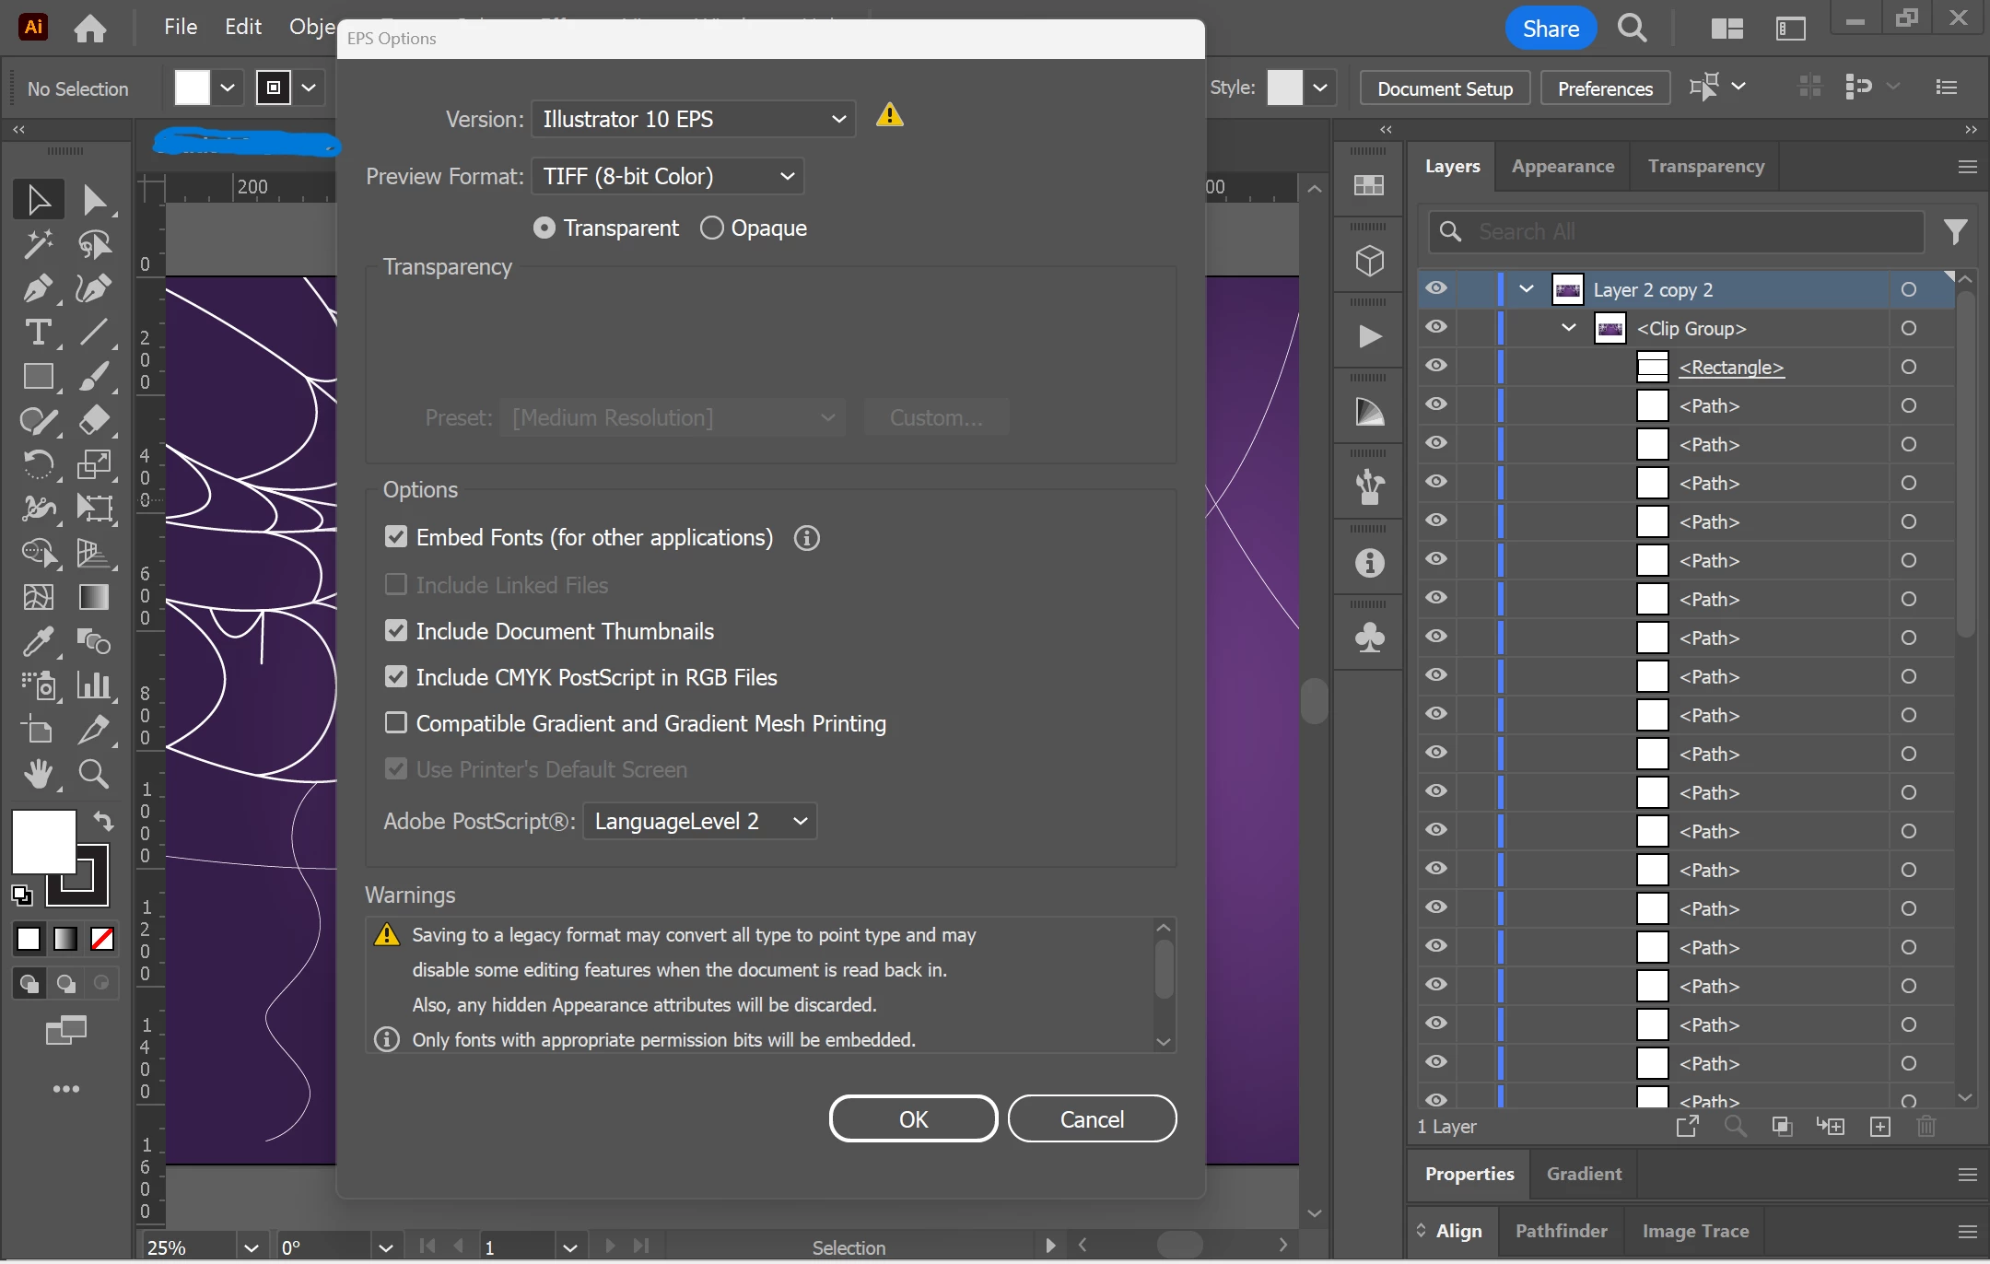Switch to the Appearance tab

1563,167
